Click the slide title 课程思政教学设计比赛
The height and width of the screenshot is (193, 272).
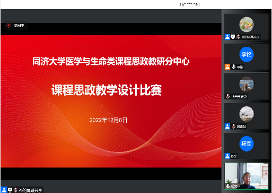click(x=107, y=90)
